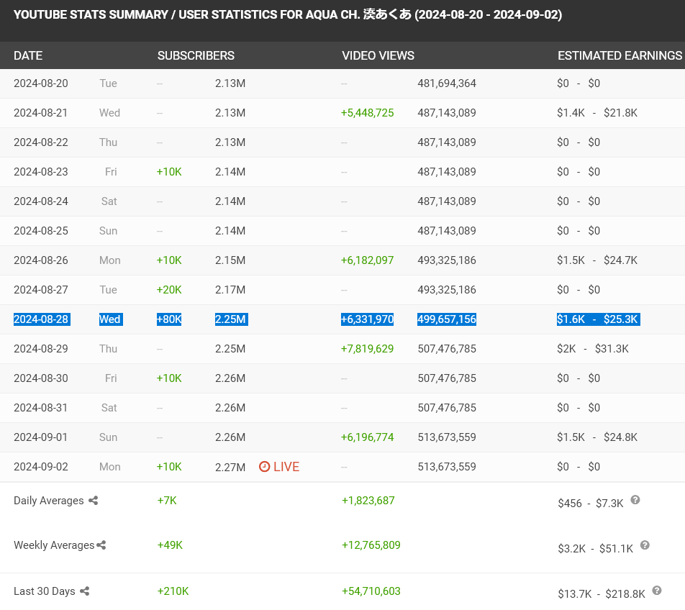This screenshot has height=610, width=685.
Task: Click the +54,710,603 thirty-day views gain
Action: 371,591
